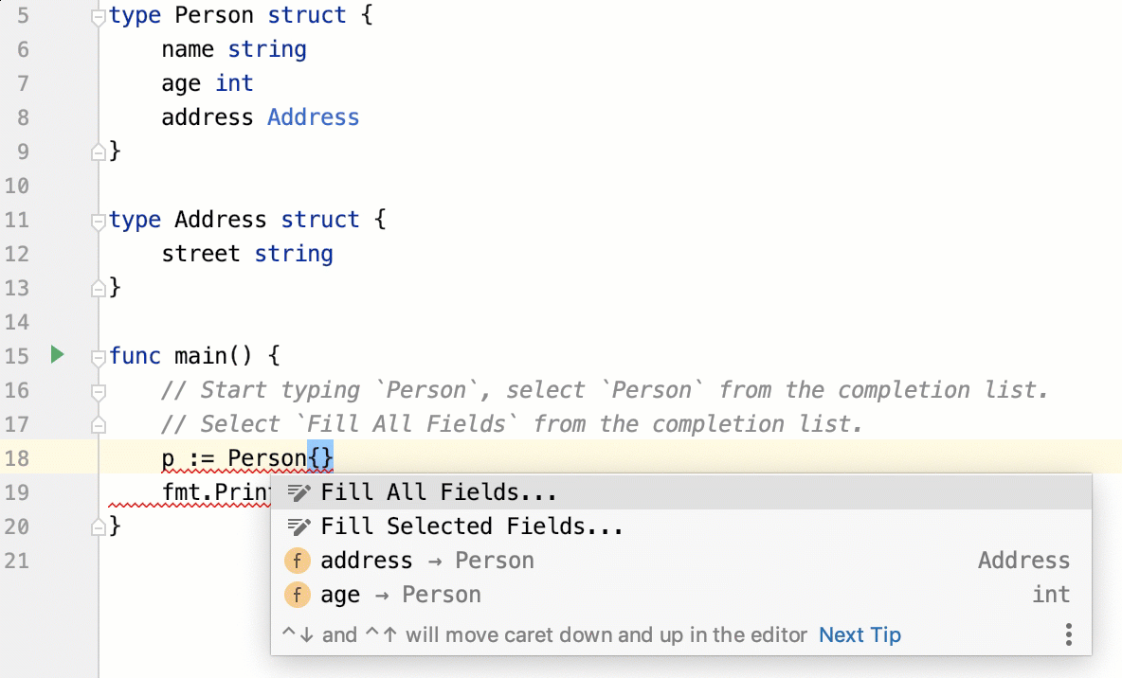Click the orange field icon next to age
The height and width of the screenshot is (678, 1122).
(298, 595)
